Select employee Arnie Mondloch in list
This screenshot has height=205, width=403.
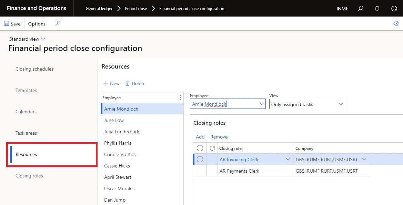[x=142, y=109]
